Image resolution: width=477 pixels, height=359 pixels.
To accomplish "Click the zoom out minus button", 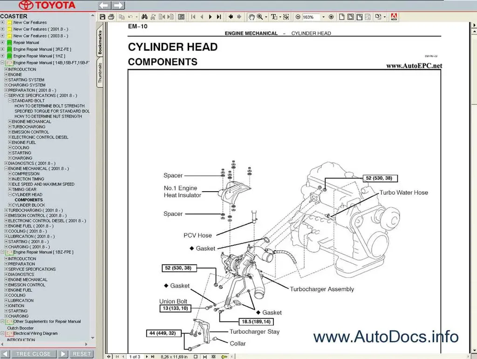I will pyautogui.click(x=298, y=17).
